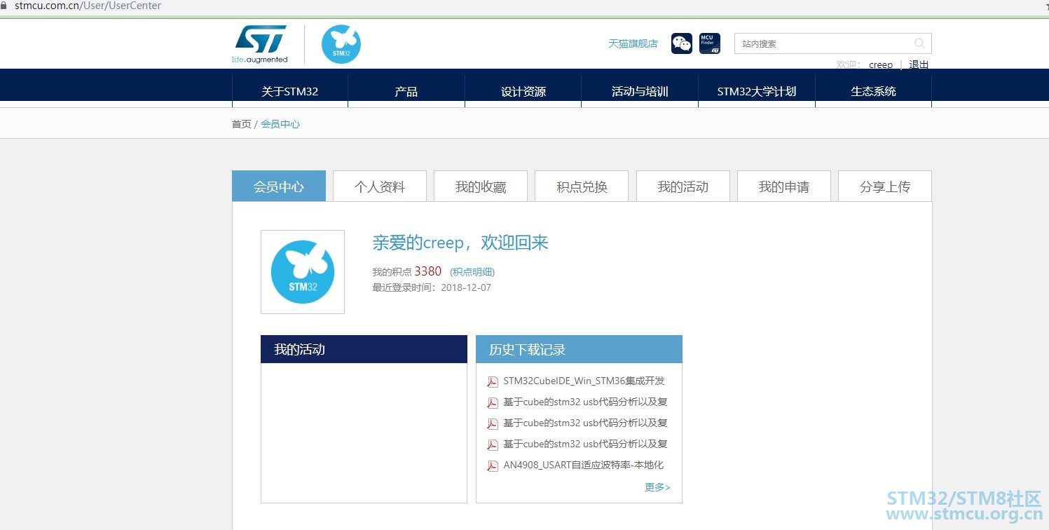Open the 积点兑换 tab
The width and height of the screenshot is (1049, 530).
(x=582, y=186)
